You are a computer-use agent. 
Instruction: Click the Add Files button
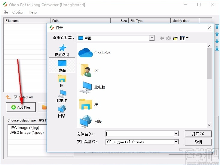21,107
